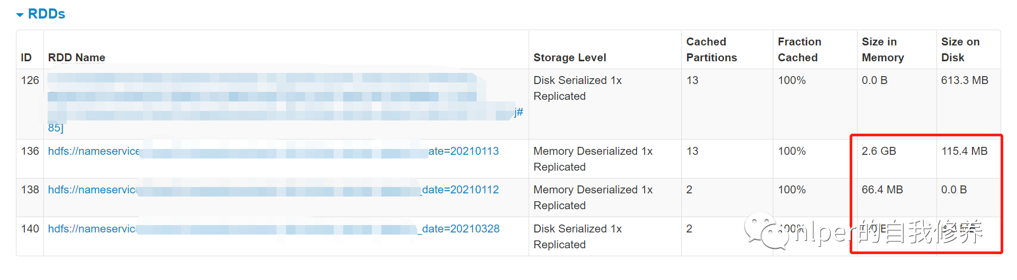This screenshot has width=1017, height=280.
Task: Click the RDDs section heading
Action: click(46, 14)
